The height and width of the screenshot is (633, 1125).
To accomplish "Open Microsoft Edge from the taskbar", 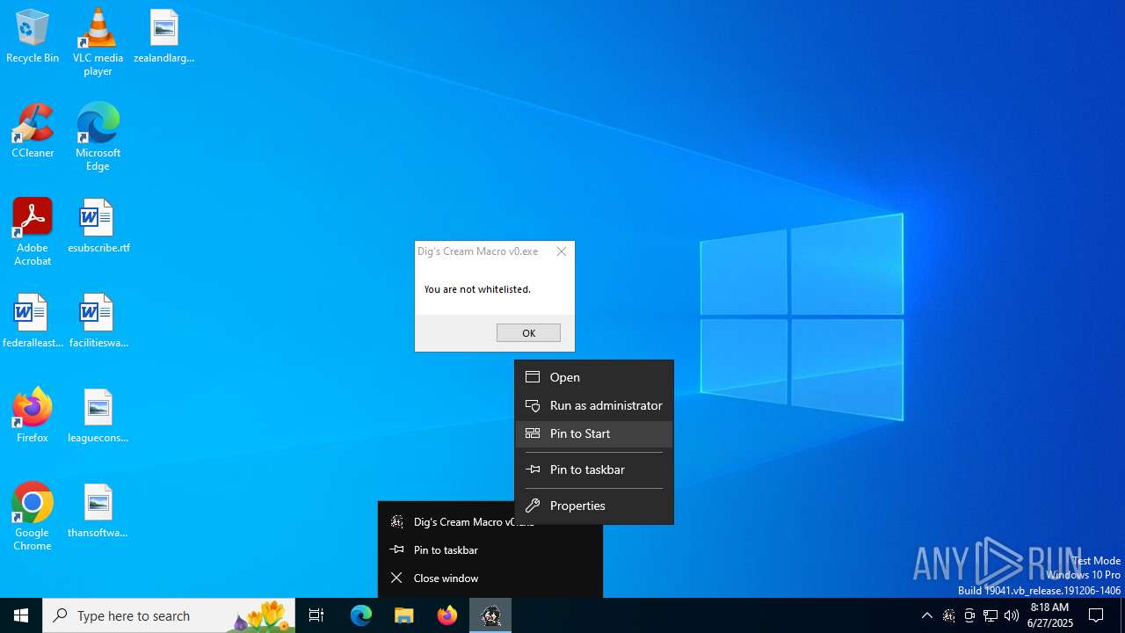I will (361, 615).
